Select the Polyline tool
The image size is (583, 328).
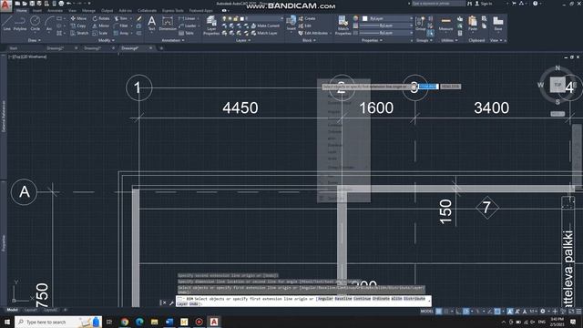pos(20,24)
